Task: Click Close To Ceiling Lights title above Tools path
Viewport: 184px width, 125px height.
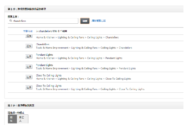Action: [x=49, y=86]
